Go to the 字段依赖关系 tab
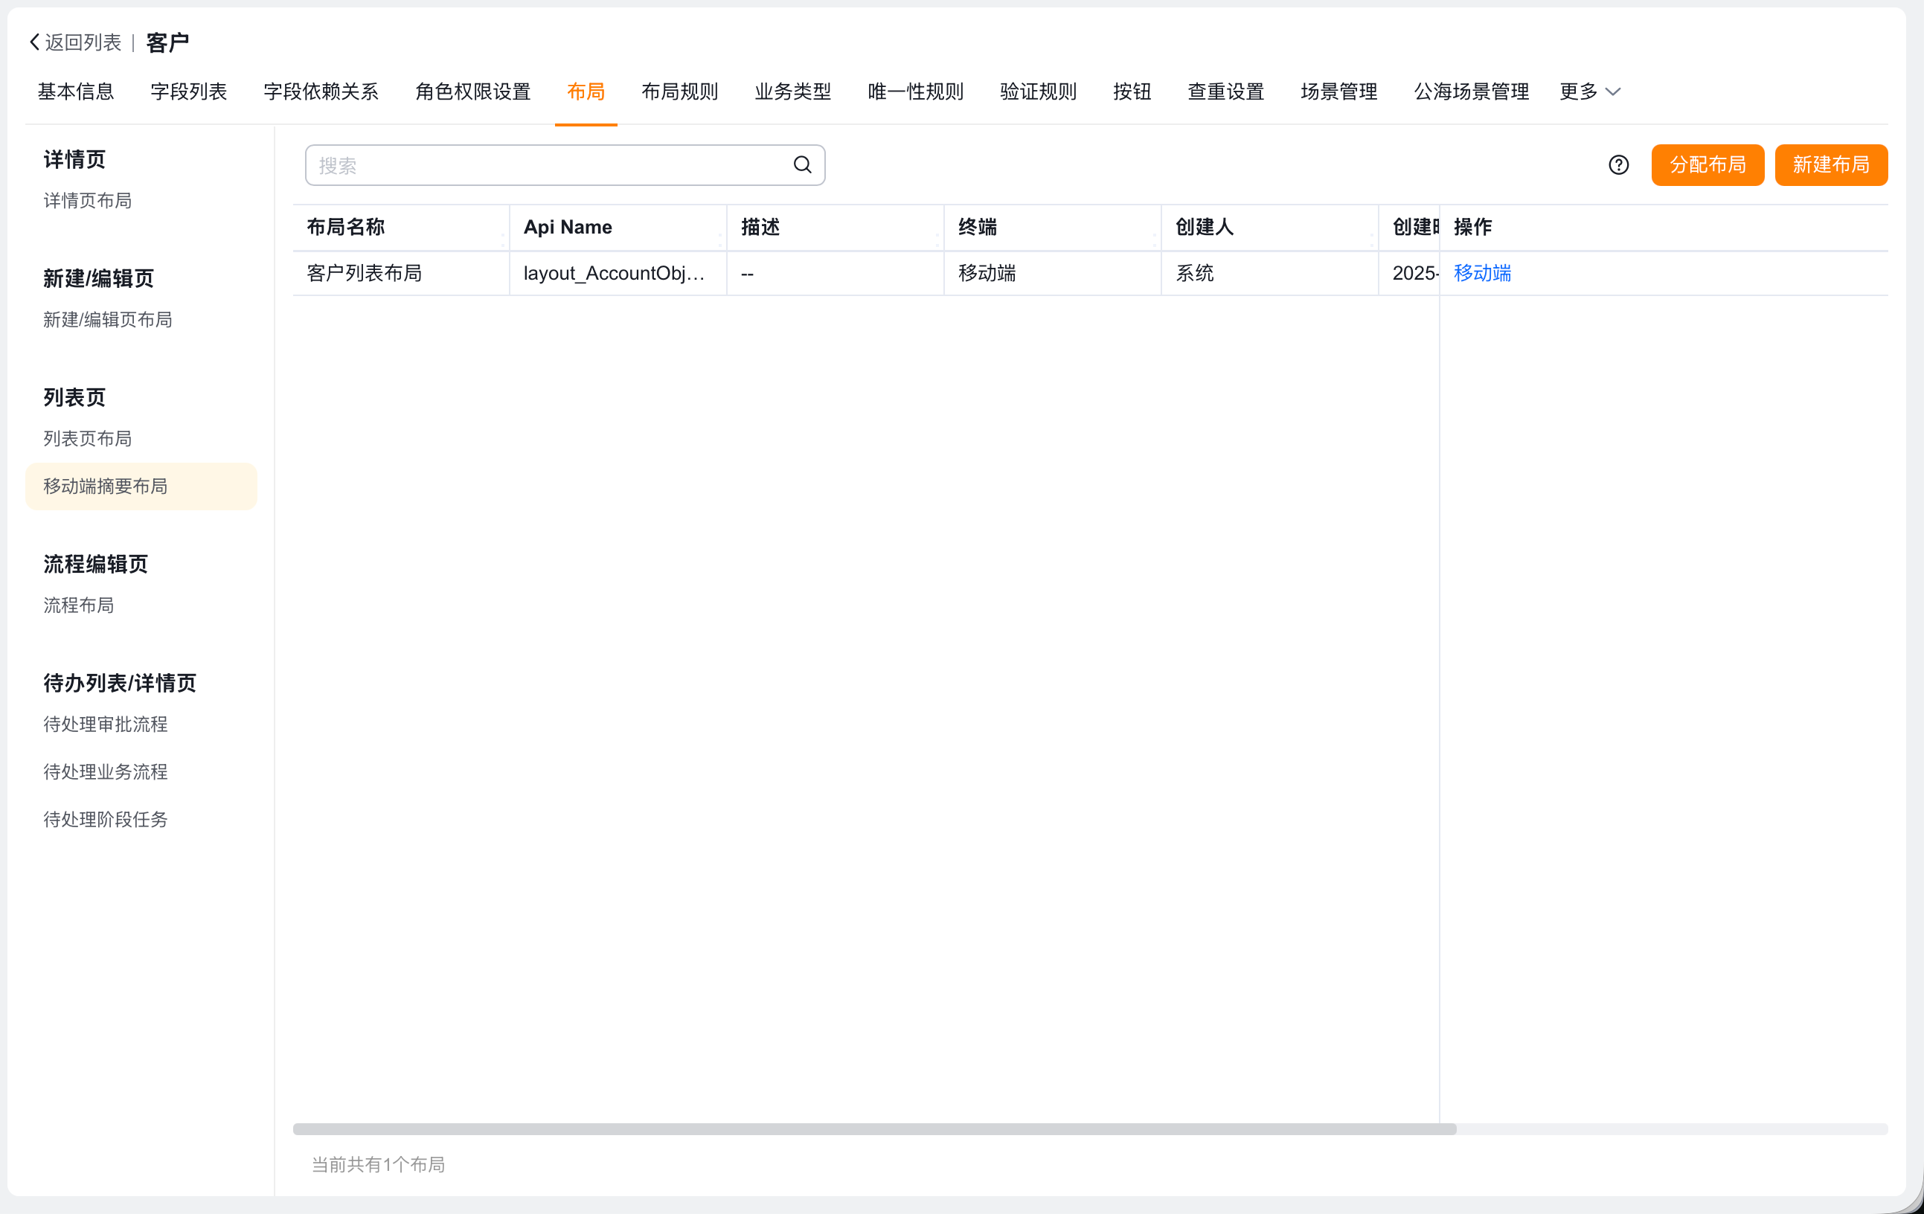This screenshot has width=1924, height=1214. (321, 91)
